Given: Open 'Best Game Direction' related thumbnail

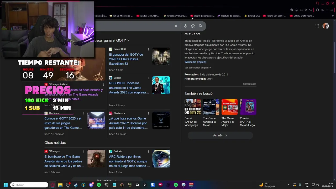Looking at the screenshot, I should [x=229, y=107].
